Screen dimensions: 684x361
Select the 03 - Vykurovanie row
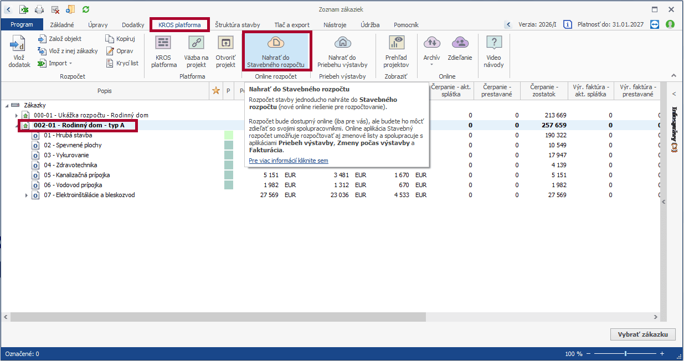tap(66, 155)
